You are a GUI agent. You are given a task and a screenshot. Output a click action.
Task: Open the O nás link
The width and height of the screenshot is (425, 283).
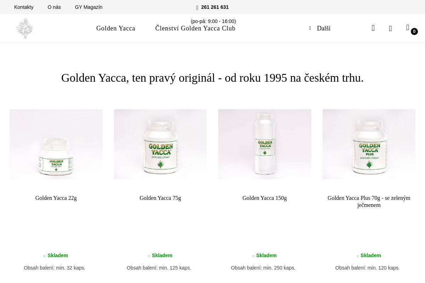[54, 7]
